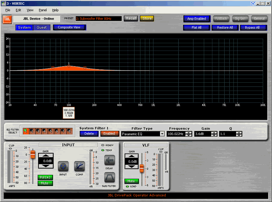The image size is (272, 202).
Task: Click the VLF gain fader handle
Action: tap(141, 168)
